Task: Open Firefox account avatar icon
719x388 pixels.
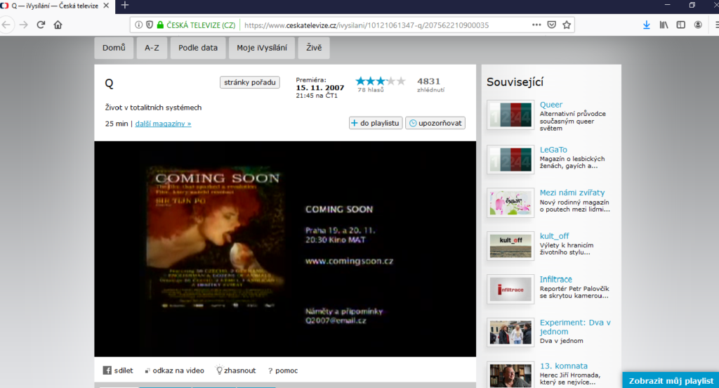Action: tap(698, 25)
